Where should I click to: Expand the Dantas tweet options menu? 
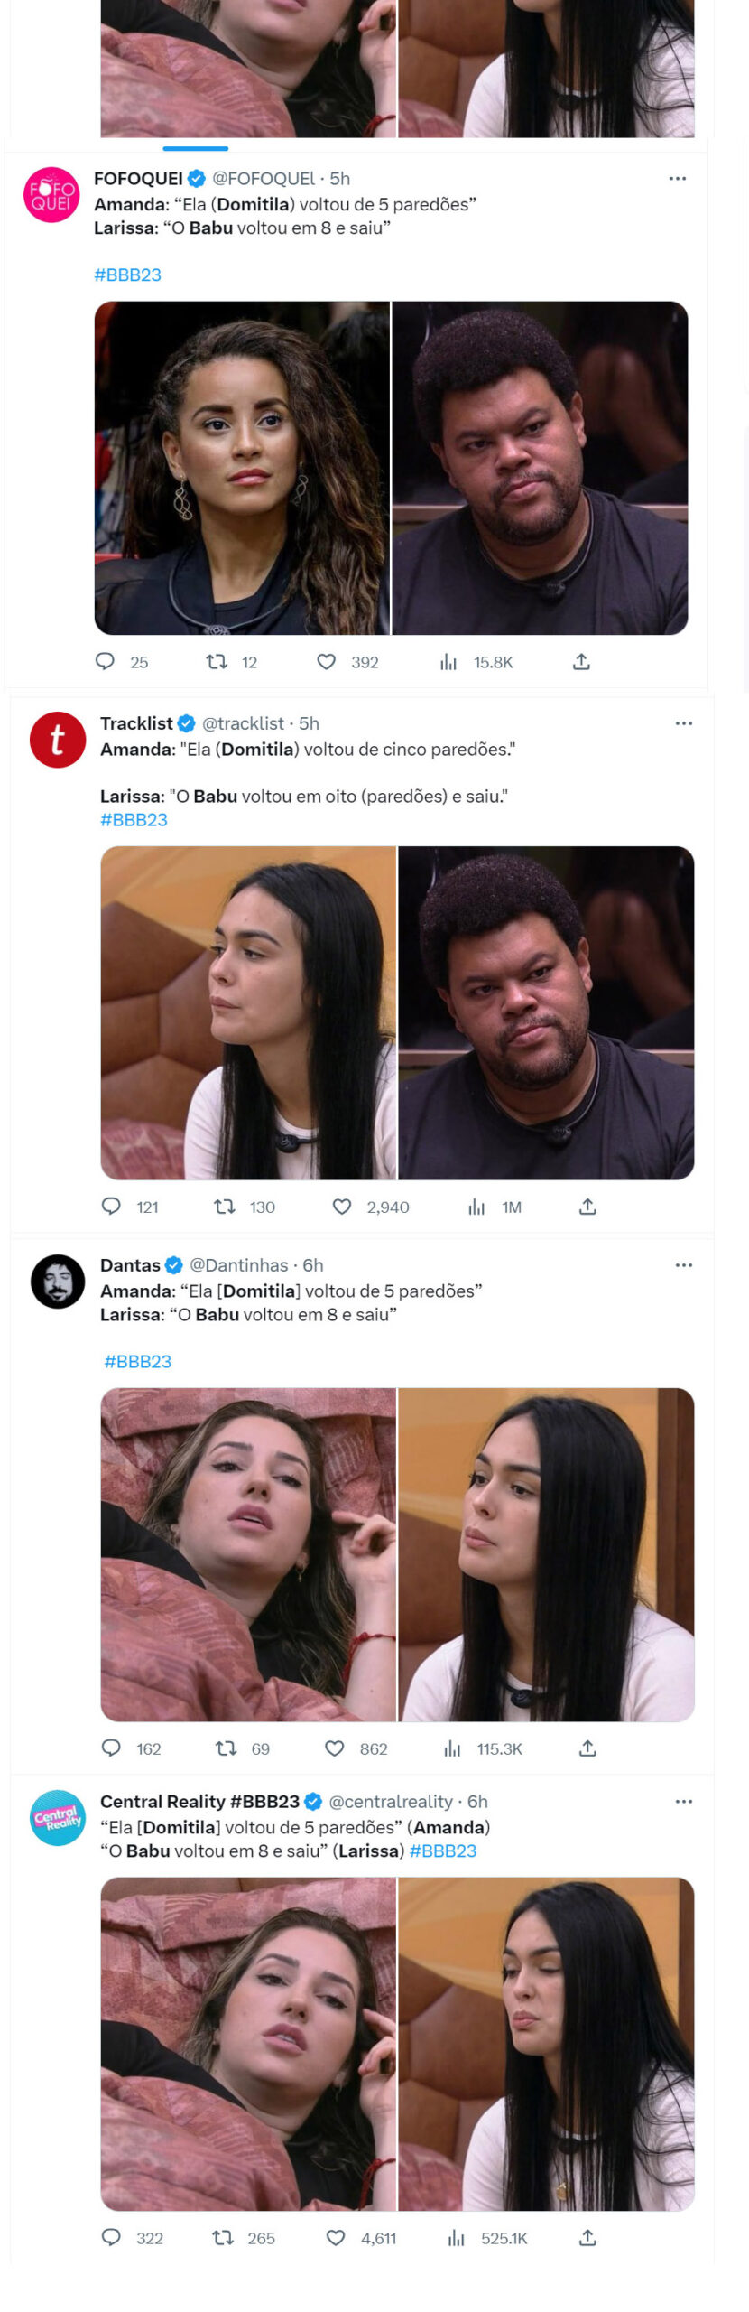(684, 1265)
